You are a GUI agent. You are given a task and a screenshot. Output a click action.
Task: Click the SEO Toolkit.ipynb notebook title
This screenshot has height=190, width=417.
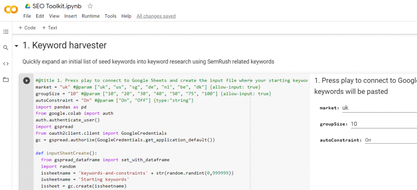[x=57, y=6]
